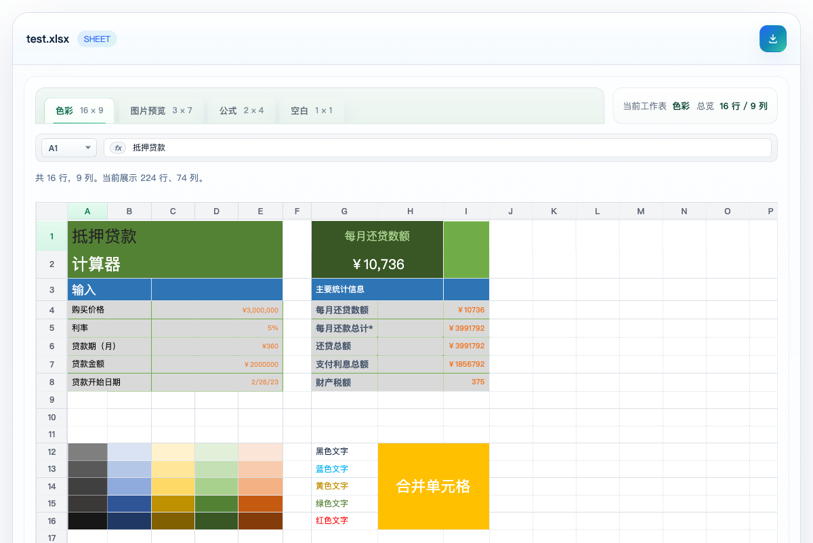Click the 黄色文字 cell

coord(344,486)
